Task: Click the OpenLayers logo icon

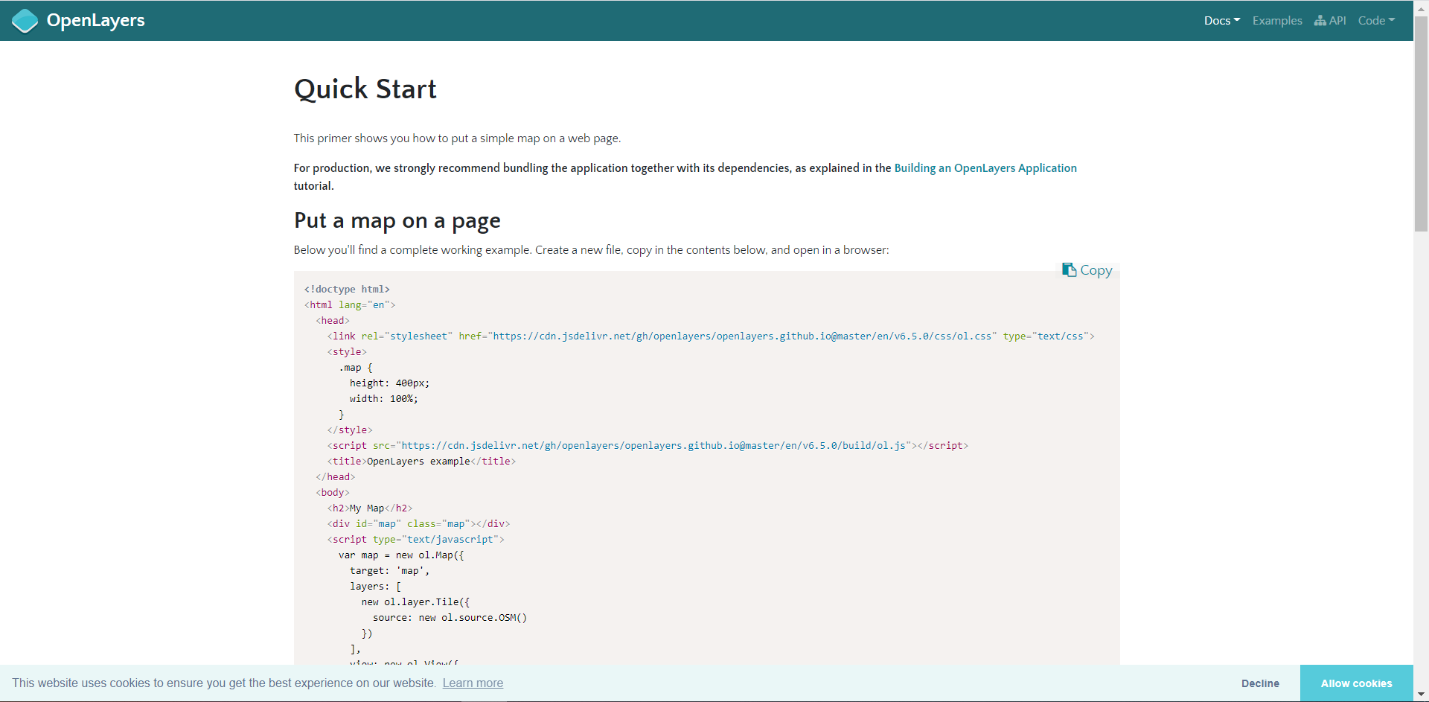Action: tap(25, 21)
